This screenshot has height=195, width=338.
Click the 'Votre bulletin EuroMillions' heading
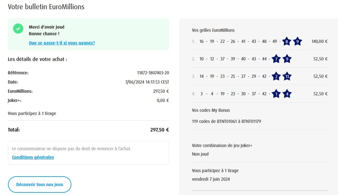[46, 7]
